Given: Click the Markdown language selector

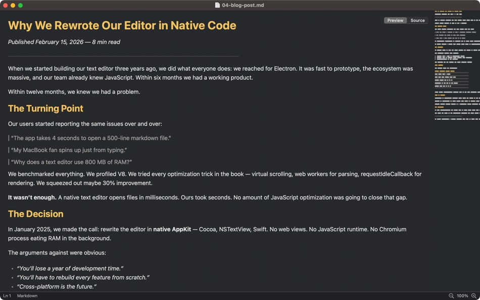Looking at the screenshot, I should point(27,296).
